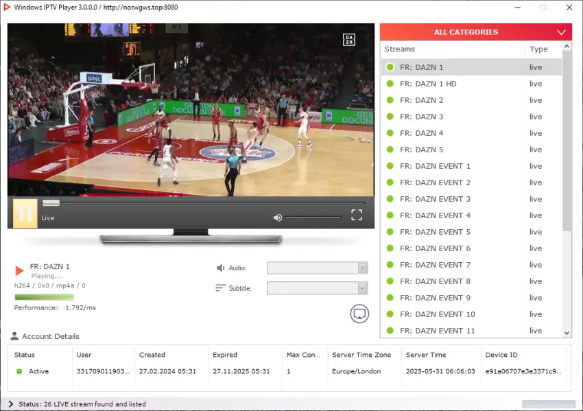The image size is (583, 411).
Task: Click the green performance bar
Action: click(x=45, y=297)
